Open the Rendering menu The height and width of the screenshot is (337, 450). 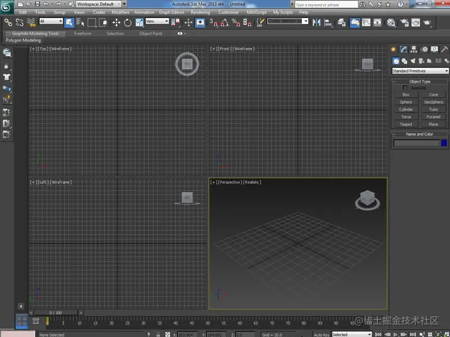pyautogui.click(x=201, y=12)
